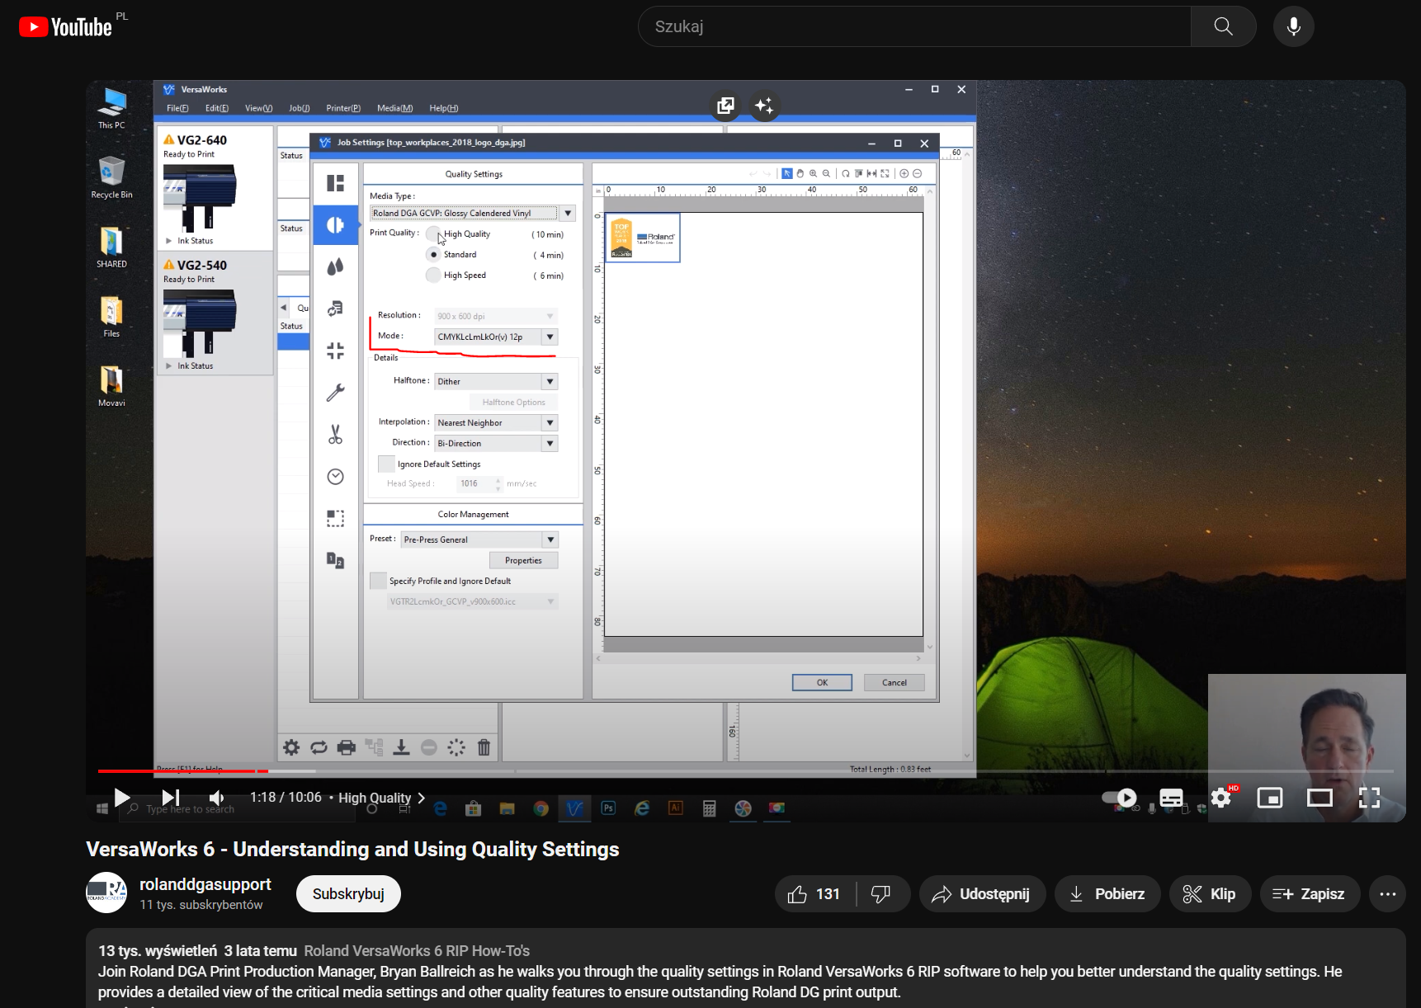Open the Layout tab icon in Job Settings sidebar
This screenshot has height=1008, width=1421.
335,183
